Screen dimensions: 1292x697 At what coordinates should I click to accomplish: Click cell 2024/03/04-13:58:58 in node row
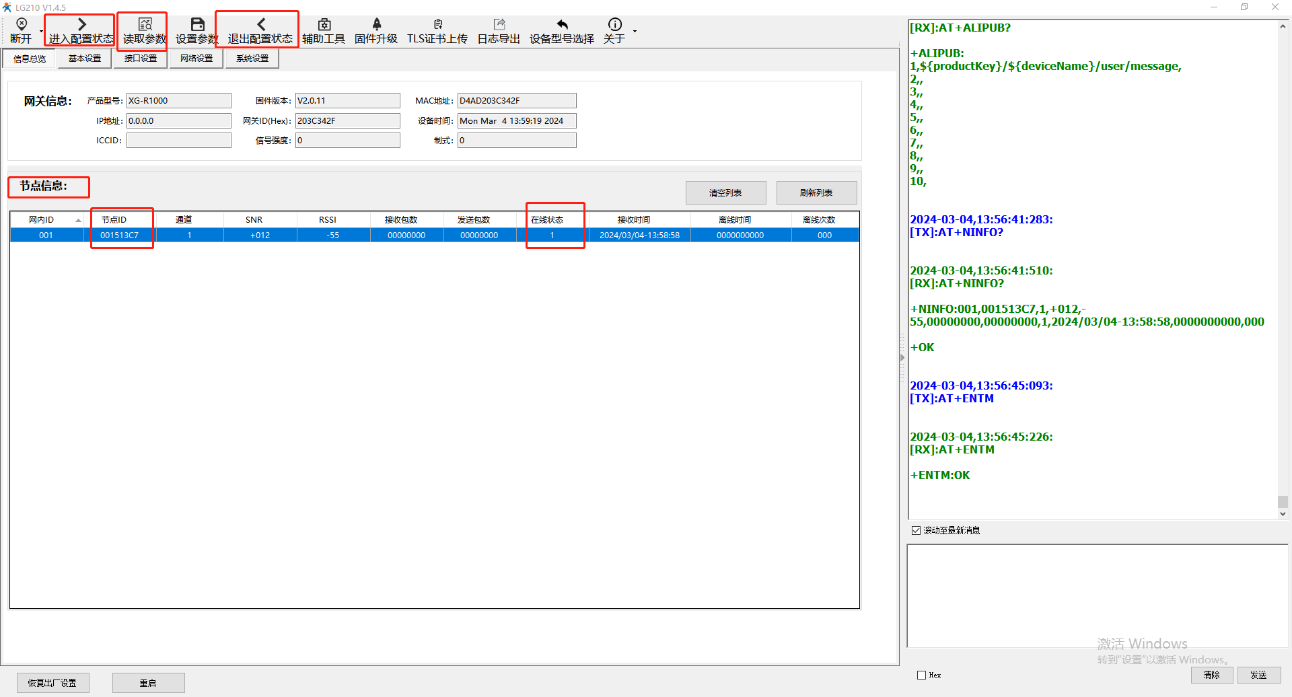[639, 235]
